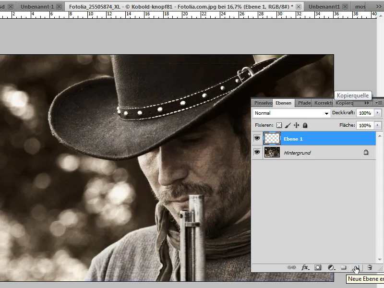
Task: Hide the Hintergrund layer
Action: (257, 152)
